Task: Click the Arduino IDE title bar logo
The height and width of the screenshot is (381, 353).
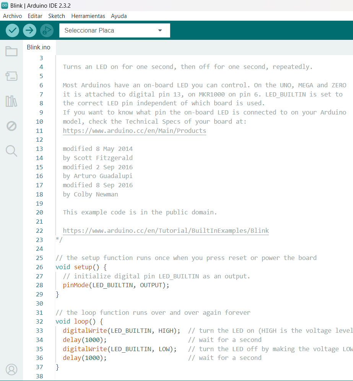Action: click(x=5, y=5)
